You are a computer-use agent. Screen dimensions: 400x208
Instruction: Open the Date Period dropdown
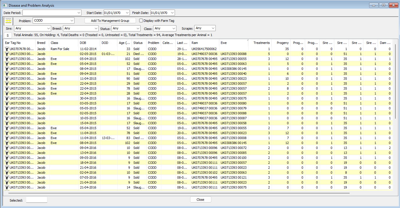(79, 13)
